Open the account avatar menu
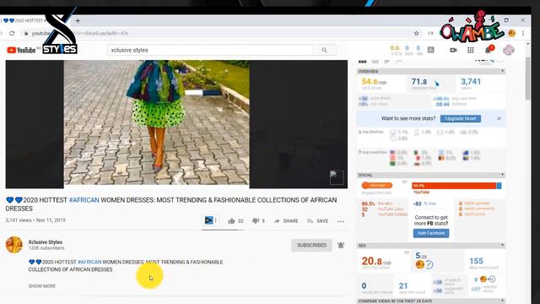Image resolution: width=540 pixels, height=304 pixels. tap(509, 51)
